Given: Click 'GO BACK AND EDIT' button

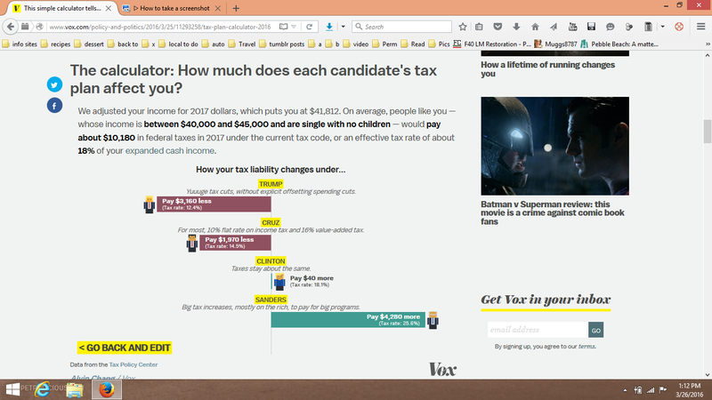Looking at the screenshot, I should click(x=125, y=348).
